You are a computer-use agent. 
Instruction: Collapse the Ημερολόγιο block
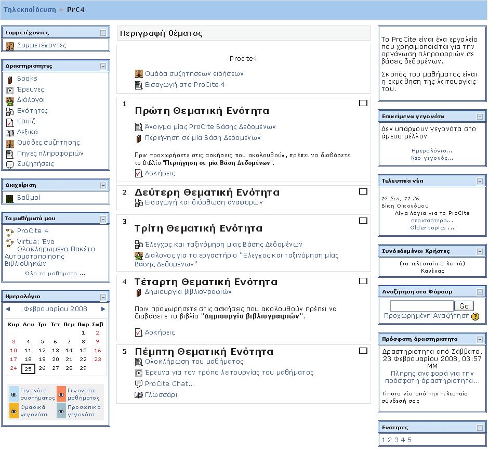pyautogui.click(x=103, y=297)
